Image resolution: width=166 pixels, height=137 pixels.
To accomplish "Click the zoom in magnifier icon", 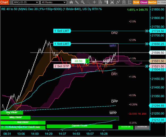I will tap(83, 2).
